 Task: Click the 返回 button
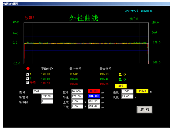coord(144,110)
